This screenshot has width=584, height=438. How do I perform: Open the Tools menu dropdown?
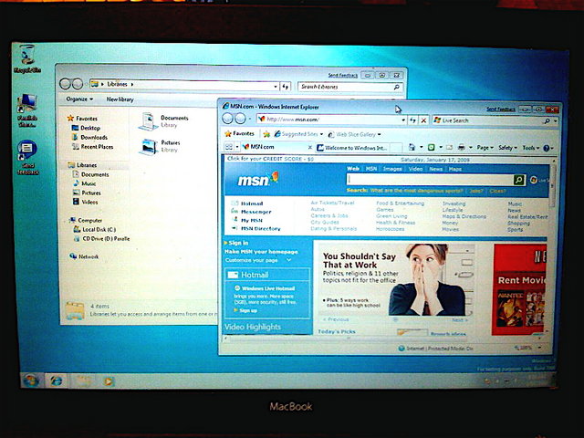(x=531, y=148)
